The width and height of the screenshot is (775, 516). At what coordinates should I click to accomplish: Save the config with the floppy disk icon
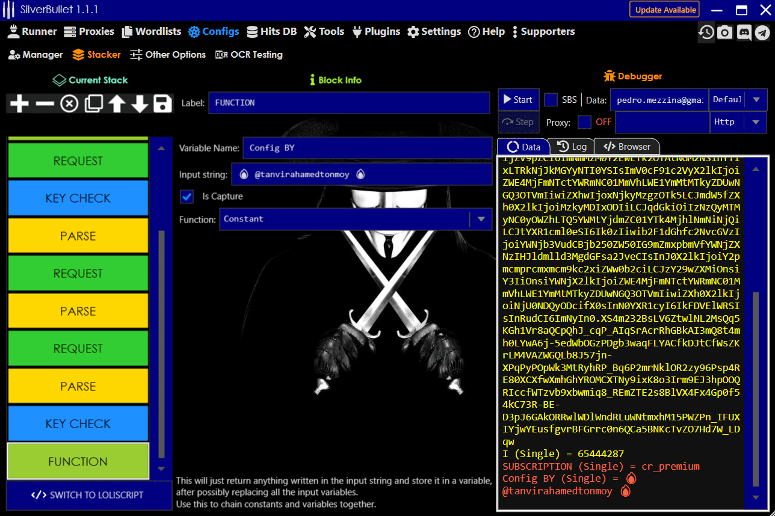click(x=162, y=103)
